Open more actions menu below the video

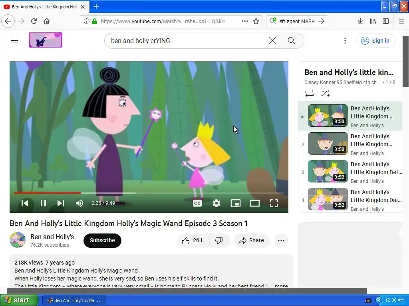[281, 240]
